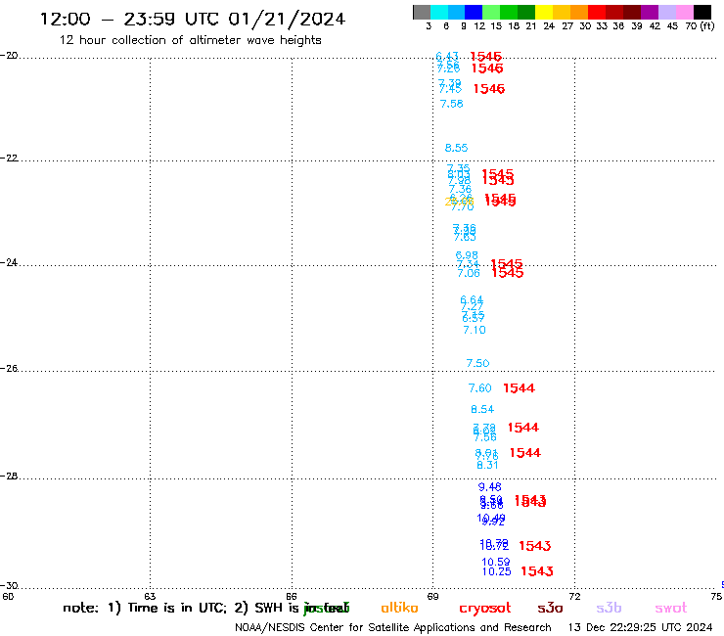Click the red 'cryosat' satellite legend label
724x636 pixels.
[485, 609]
